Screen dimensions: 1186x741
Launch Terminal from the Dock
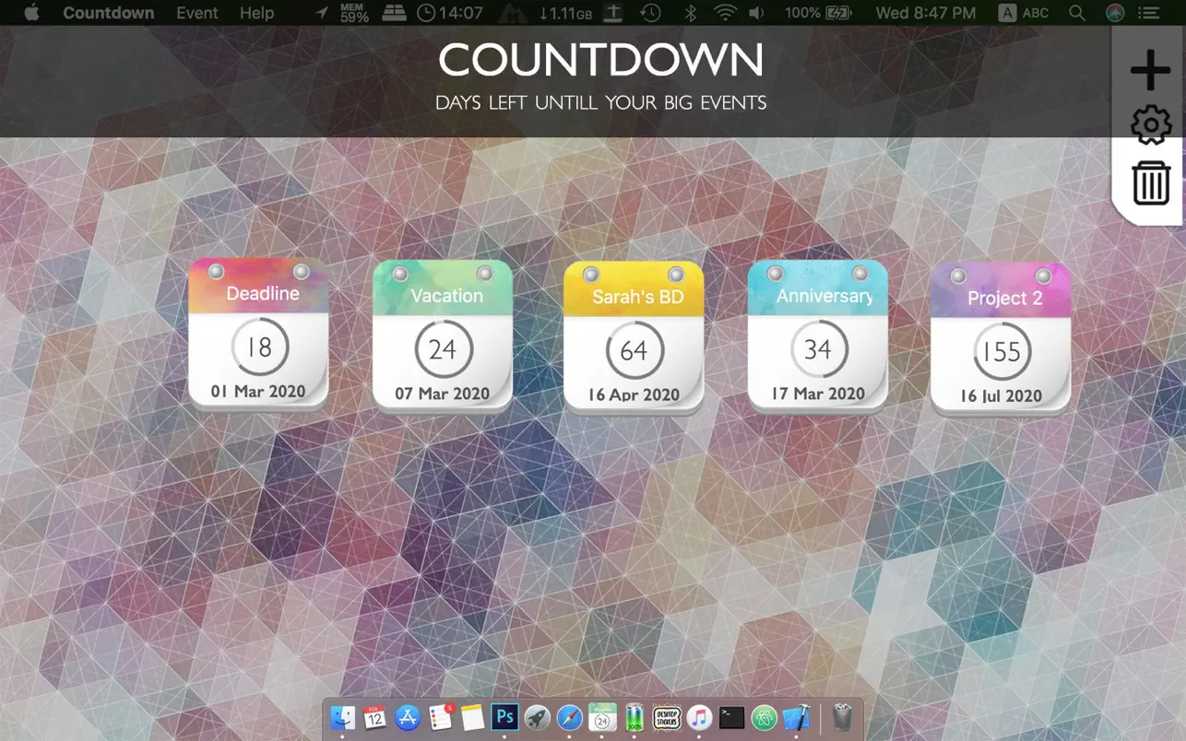pos(730,717)
